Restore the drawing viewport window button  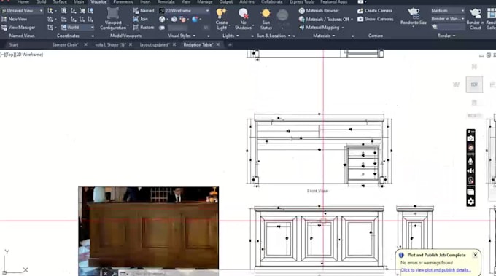click(x=489, y=55)
